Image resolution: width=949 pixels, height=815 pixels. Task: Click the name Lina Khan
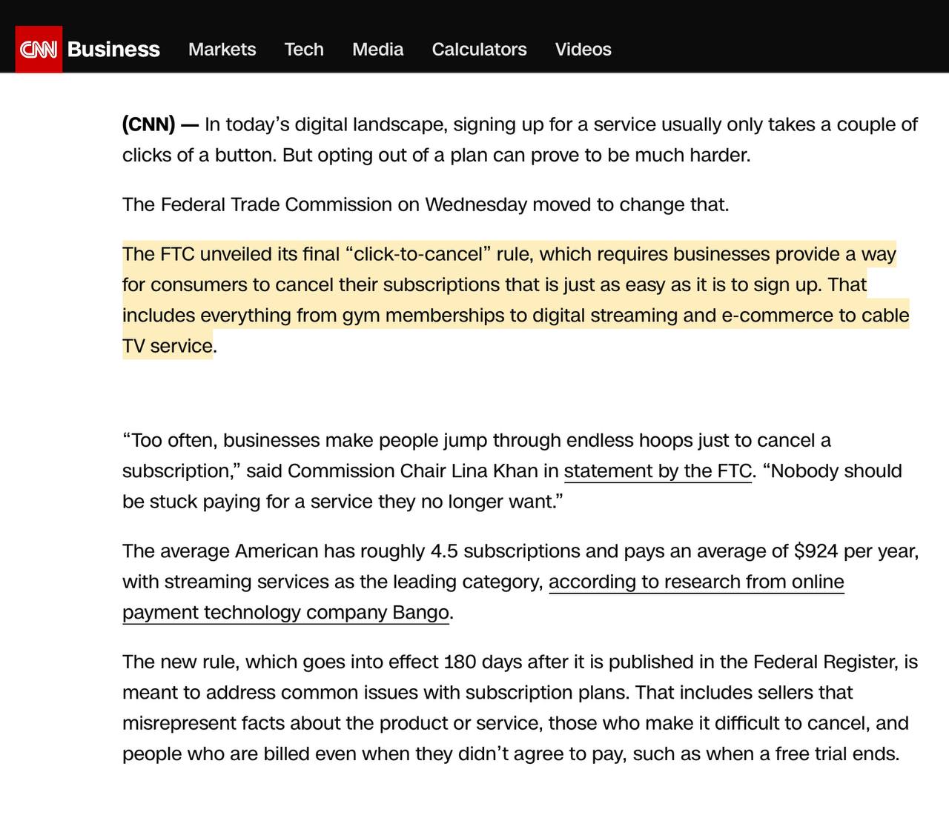494,471
